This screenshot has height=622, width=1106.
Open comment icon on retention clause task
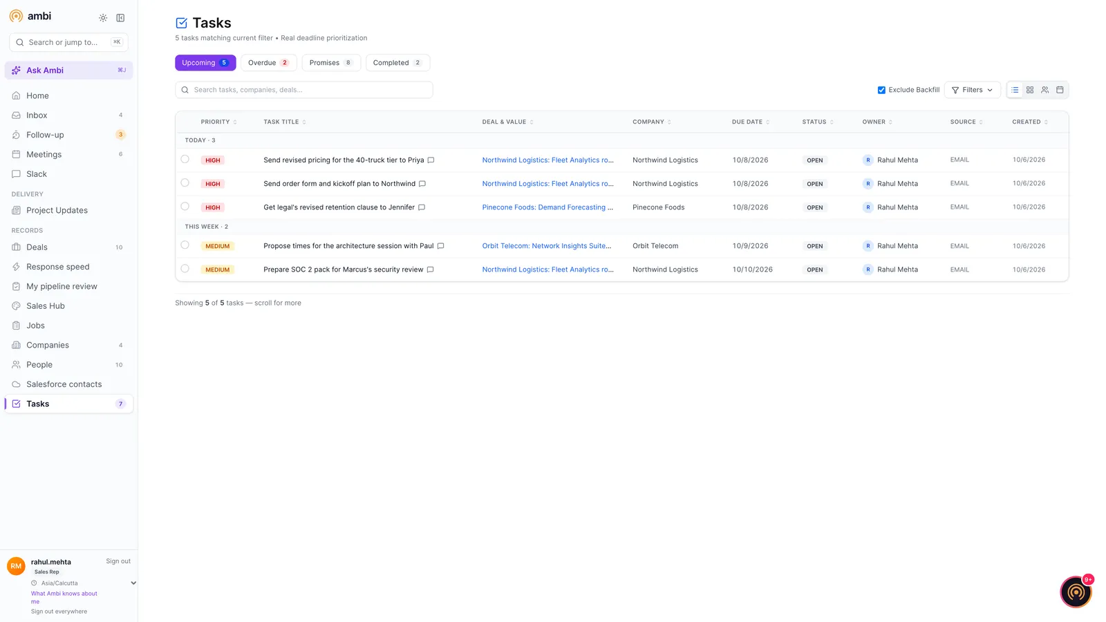click(x=422, y=207)
